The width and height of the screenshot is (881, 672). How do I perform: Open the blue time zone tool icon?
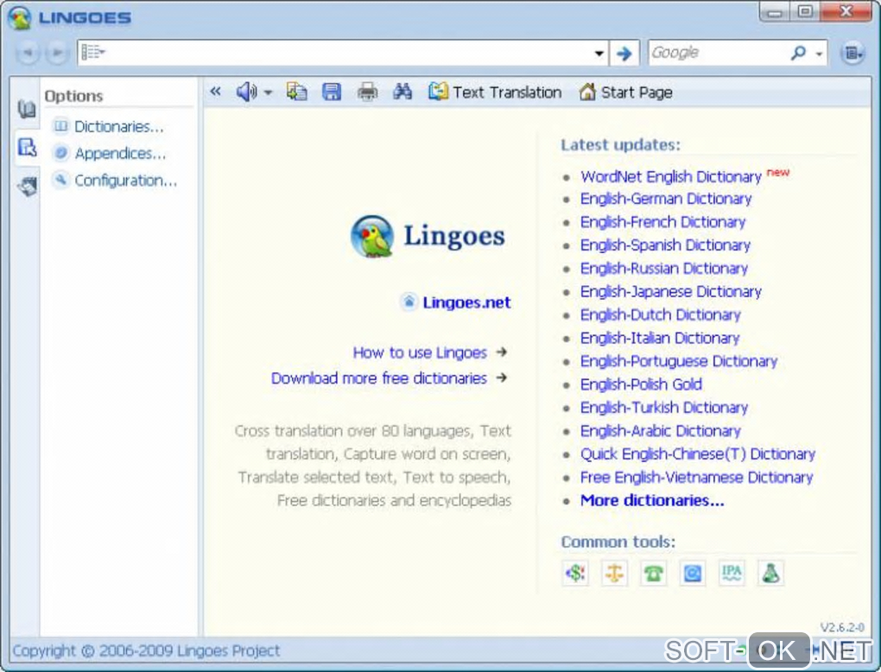pyautogui.click(x=692, y=574)
